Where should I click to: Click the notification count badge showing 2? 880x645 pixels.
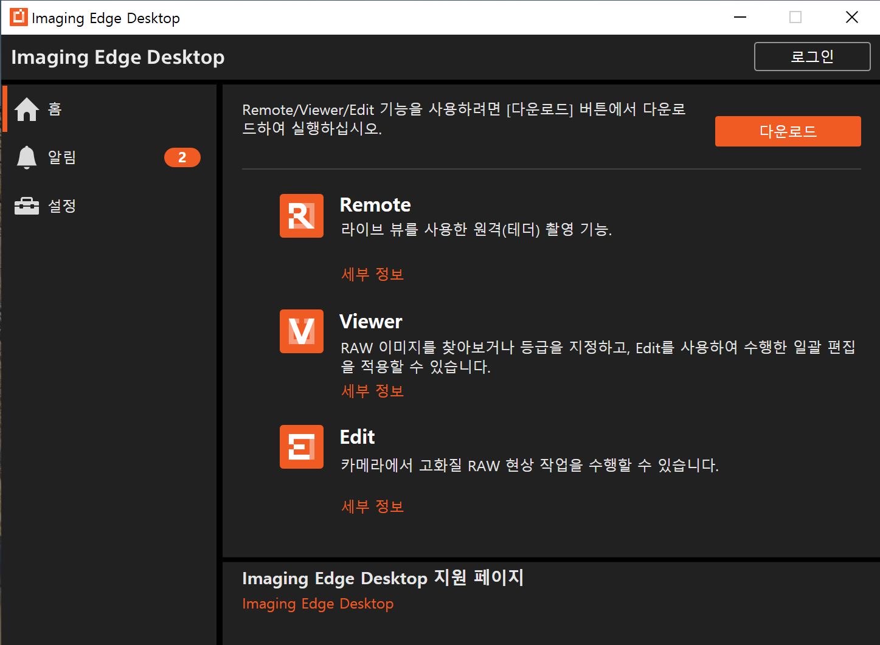(x=182, y=157)
